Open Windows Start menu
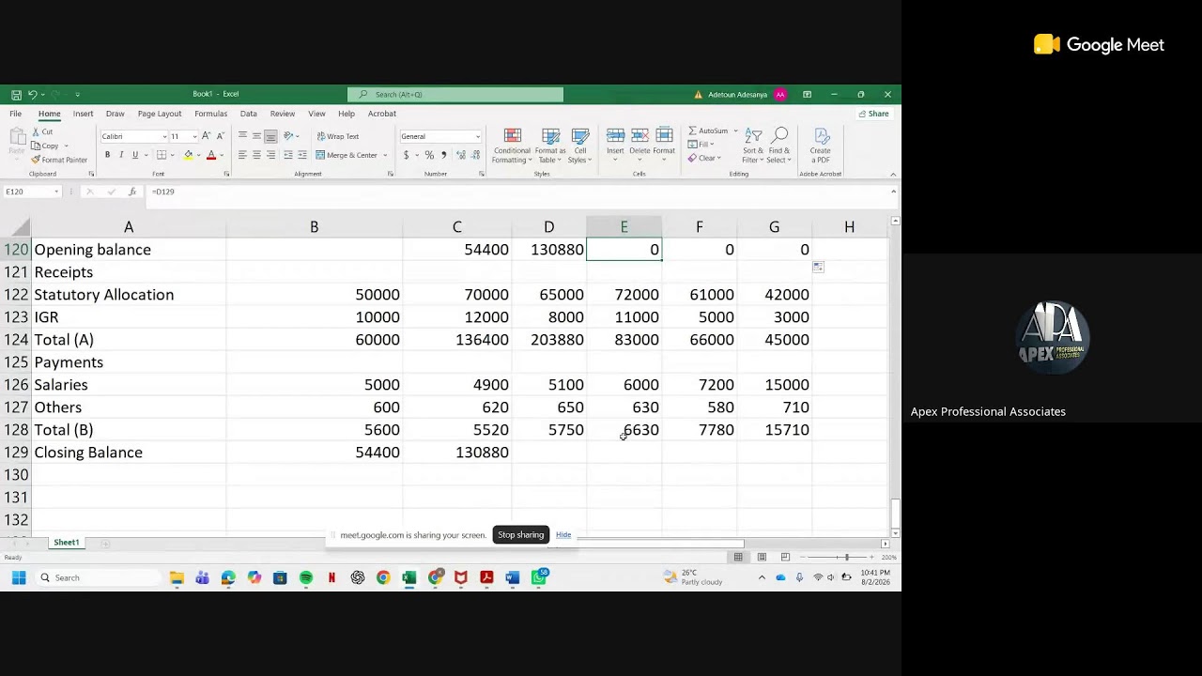This screenshot has height=676, width=1202. 19,577
